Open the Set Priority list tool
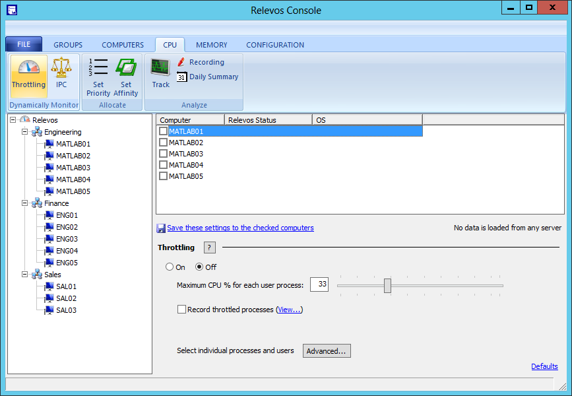Viewport: 572px width, 396px height. coord(98,67)
